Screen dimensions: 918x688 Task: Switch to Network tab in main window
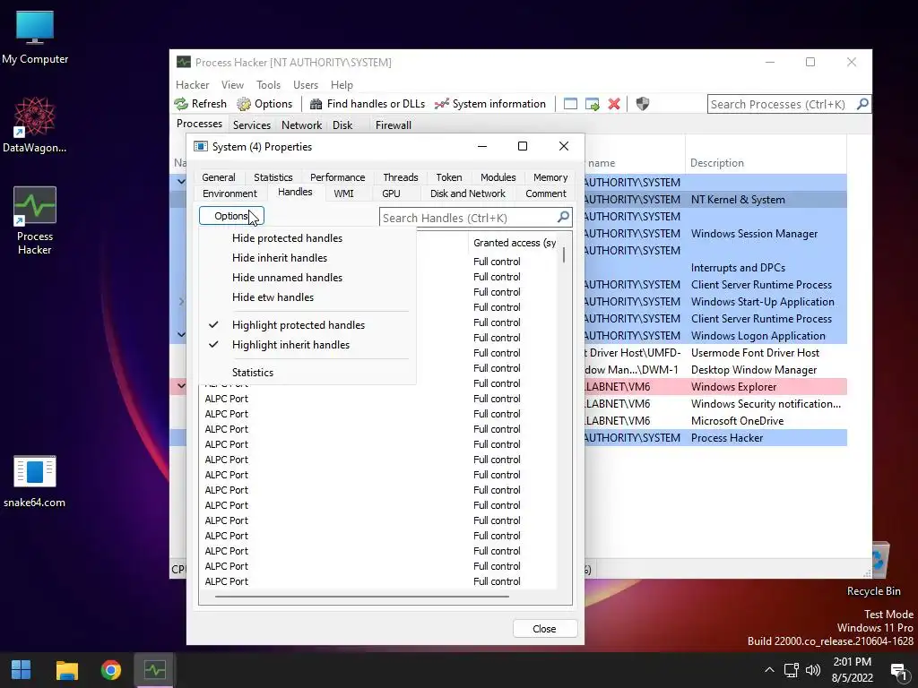301,125
